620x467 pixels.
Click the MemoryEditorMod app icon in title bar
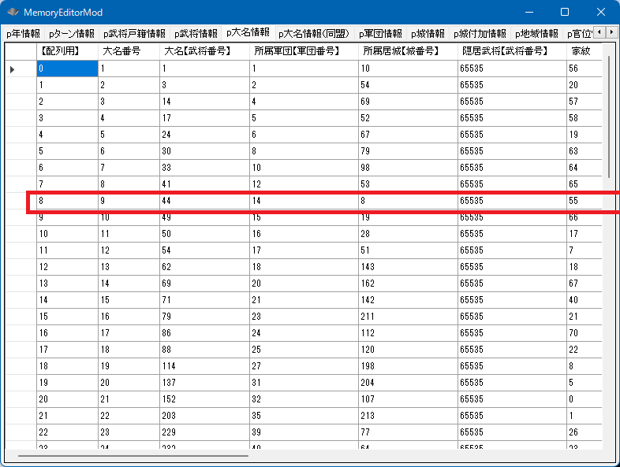(x=13, y=13)
